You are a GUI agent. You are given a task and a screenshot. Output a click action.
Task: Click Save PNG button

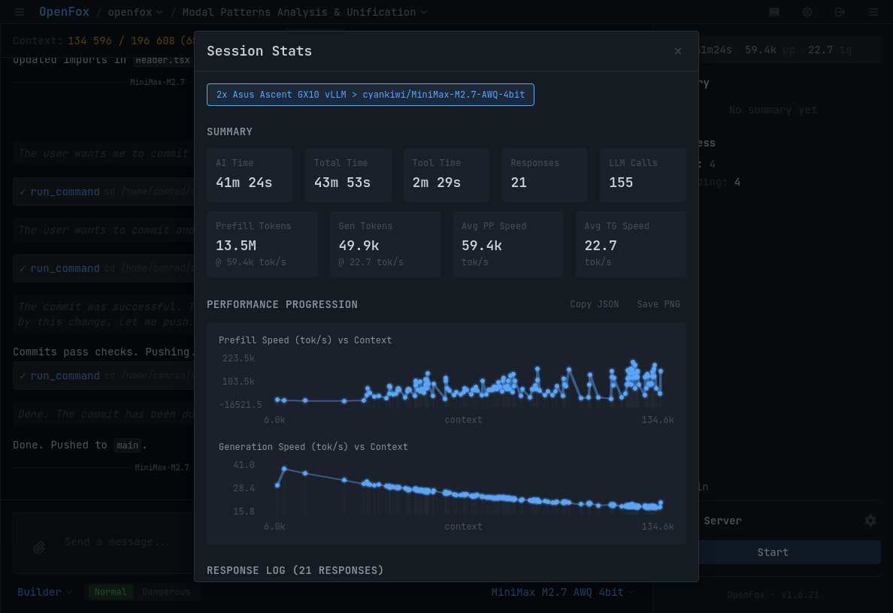[658, 304]
